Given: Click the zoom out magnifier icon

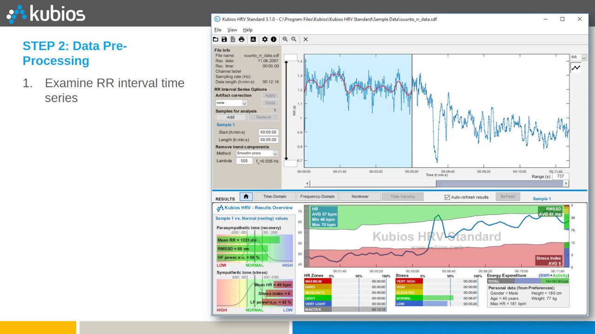Looking at the screenshot, I should (294, 39).
